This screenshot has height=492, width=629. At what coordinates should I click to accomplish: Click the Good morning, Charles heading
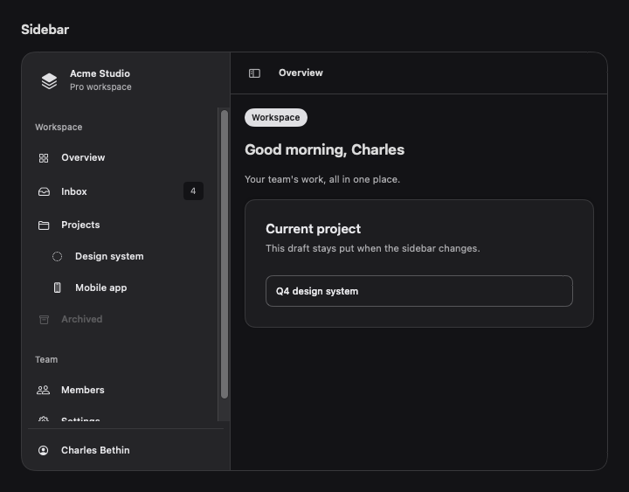pos(324,149)
